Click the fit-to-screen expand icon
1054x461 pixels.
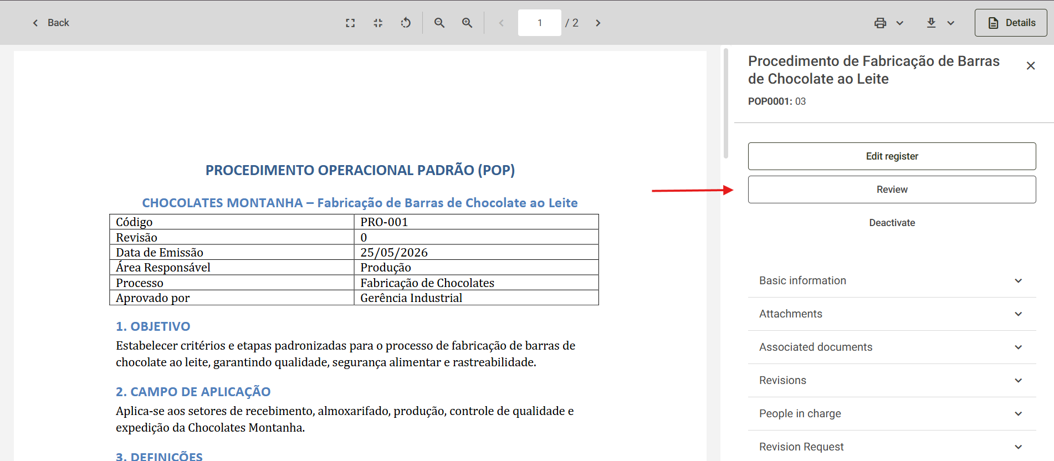[350, 23]
